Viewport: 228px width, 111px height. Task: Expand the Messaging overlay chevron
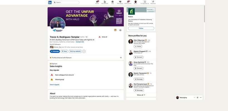[201, 98]
